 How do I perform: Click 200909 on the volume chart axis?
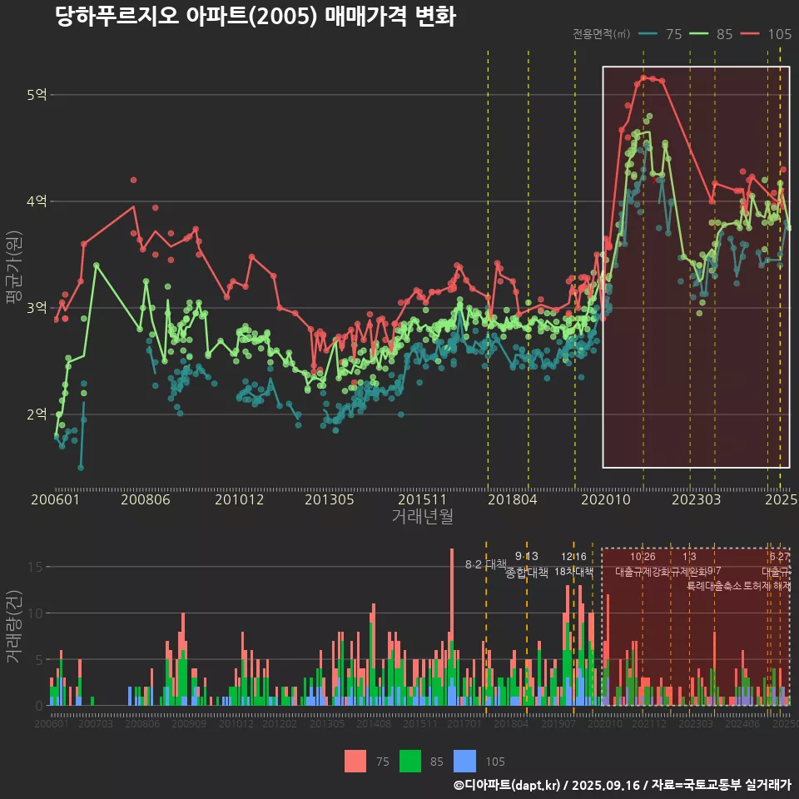(x=189, y=723)
